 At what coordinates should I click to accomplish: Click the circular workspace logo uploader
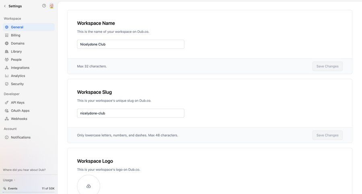88,185
